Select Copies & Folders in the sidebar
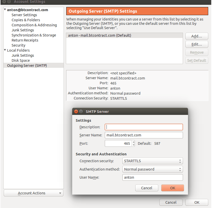212x208 pixels. 26,20
